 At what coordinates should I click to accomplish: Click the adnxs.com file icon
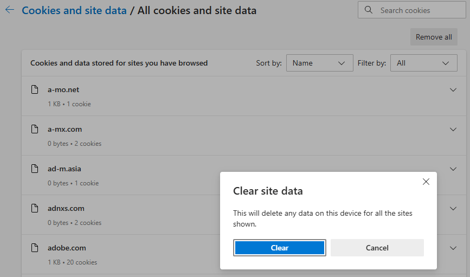click(35, 208)
